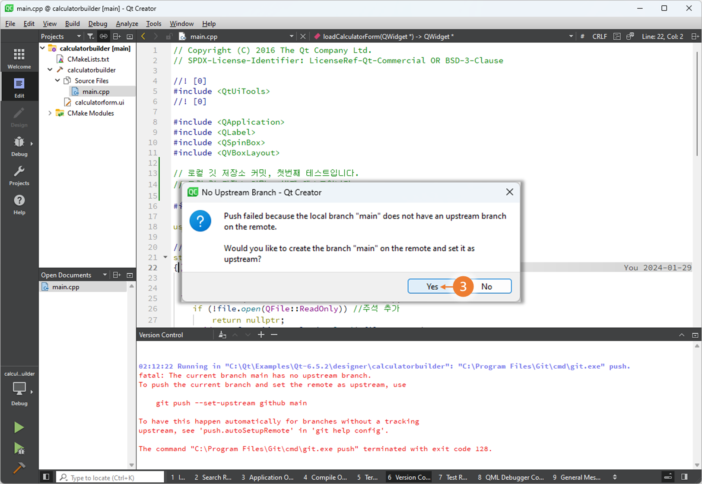Open the Projects view selector dropdown

point(61,36)
